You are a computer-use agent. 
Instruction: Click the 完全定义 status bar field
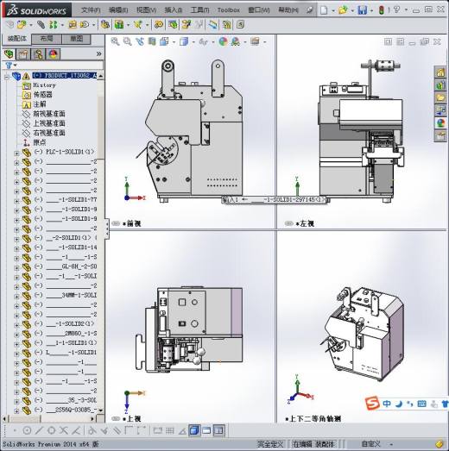coord(270,444)
